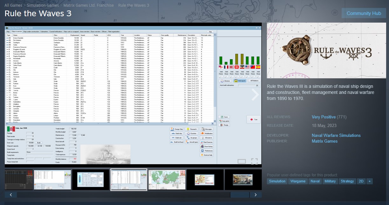Viewport: 389px width, 205px height.
Task: Click the Build button beside Dock size
Action: pyautogui.click(x=38, y=143)
